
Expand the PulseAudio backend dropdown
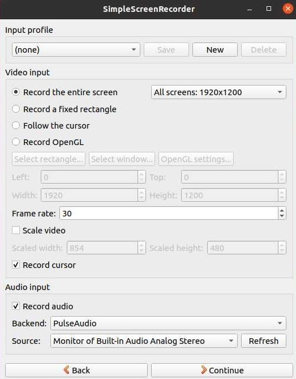(x=168, y=323)
